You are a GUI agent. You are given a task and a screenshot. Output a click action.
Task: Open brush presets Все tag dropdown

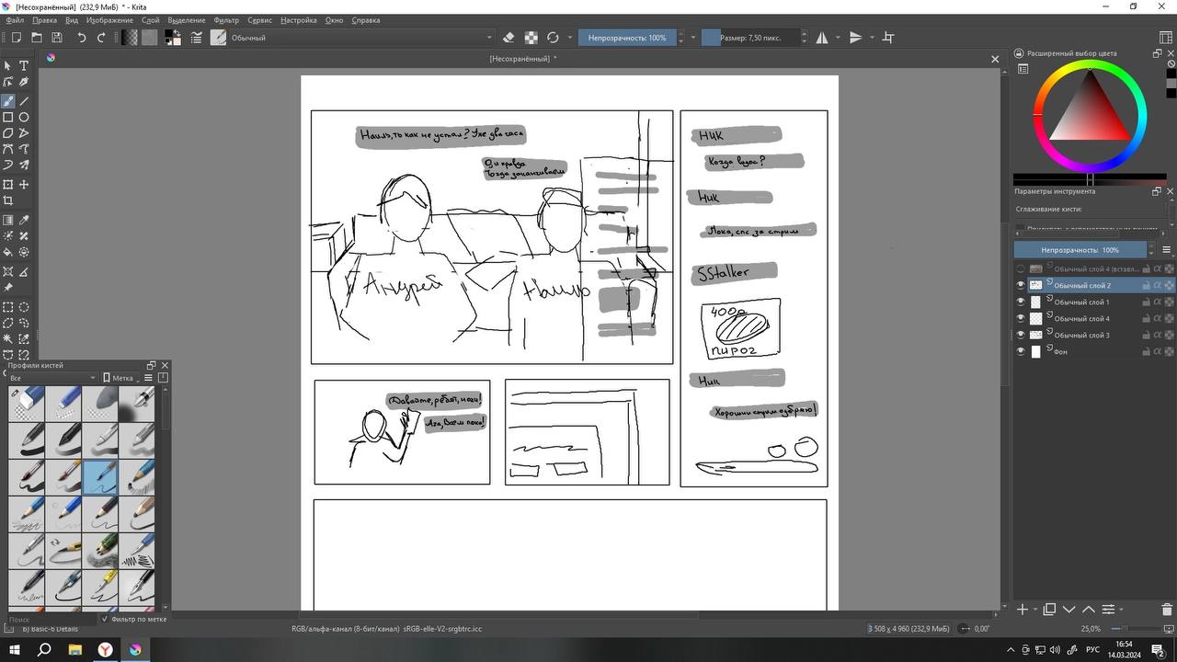(x=52, y=378)
